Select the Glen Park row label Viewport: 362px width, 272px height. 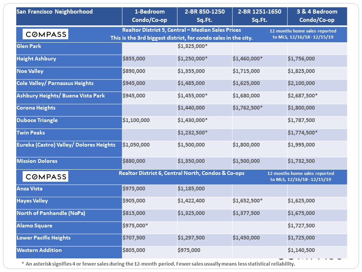(29, 46)
